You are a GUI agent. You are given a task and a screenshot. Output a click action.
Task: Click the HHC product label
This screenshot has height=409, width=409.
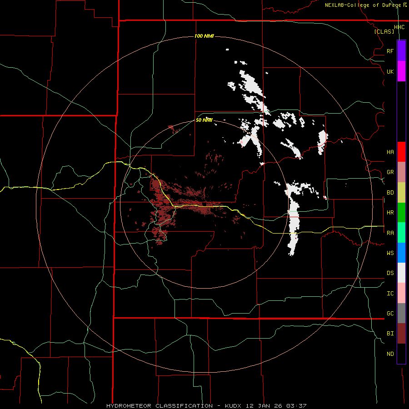click(x=399, y=27)
